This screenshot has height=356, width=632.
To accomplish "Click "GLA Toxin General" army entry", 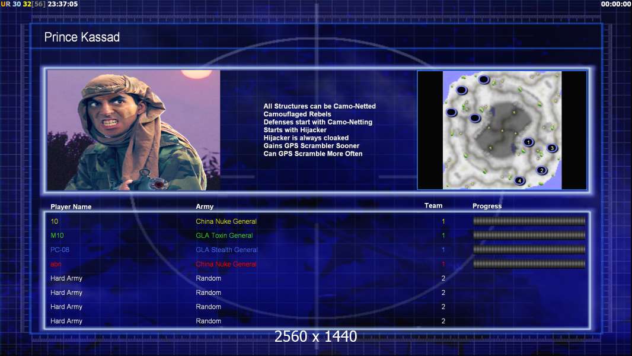I will (x=224, y=236).
